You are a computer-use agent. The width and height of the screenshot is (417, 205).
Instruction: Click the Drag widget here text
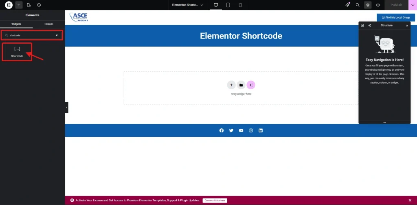(241, 94)
